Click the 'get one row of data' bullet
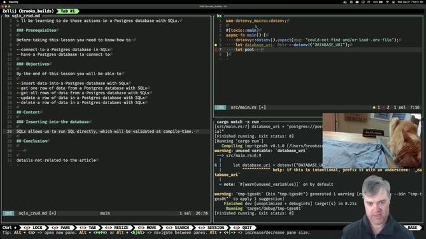The width and height of the screenshot is (426, 239). 82,88
